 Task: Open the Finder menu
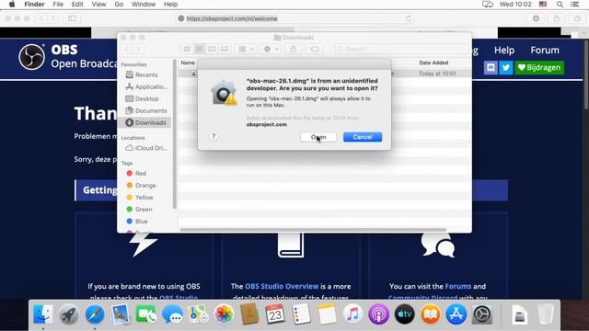[x=34, y=4]
